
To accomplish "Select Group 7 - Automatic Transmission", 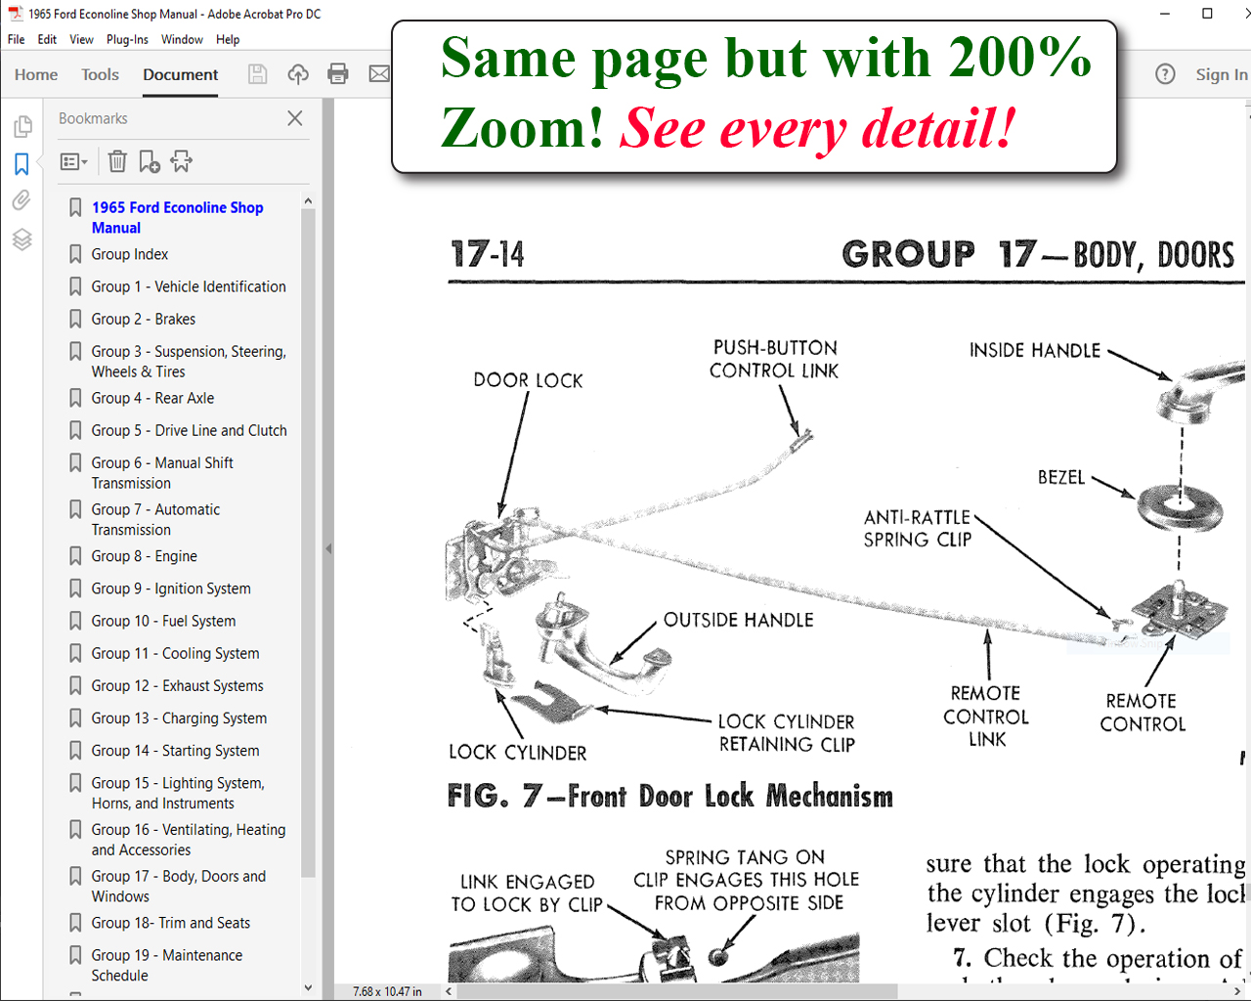I will pyautogui.click(x=155, y=519).
